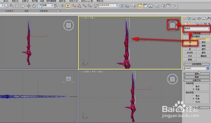The height and width of the screenshot is (123, 211).
Task: Select the Geometry sphere category icon
Action: coord(186,24)
